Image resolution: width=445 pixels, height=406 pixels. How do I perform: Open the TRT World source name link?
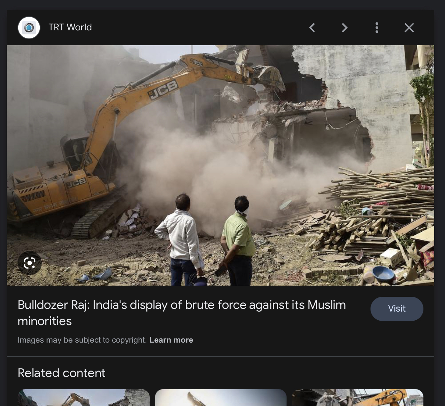[70, 27]
